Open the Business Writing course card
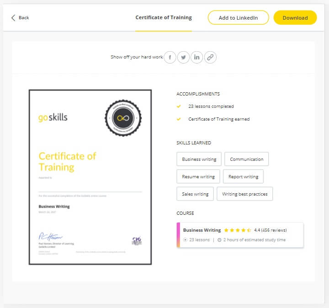This screenshot has width=329, height=308. [x=240, y=235]
